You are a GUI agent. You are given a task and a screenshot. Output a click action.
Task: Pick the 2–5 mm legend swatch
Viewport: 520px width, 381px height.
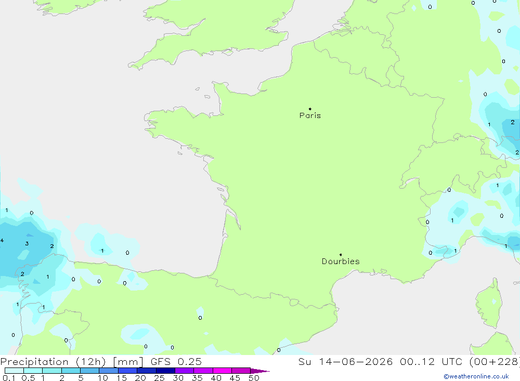coord(71,371)
